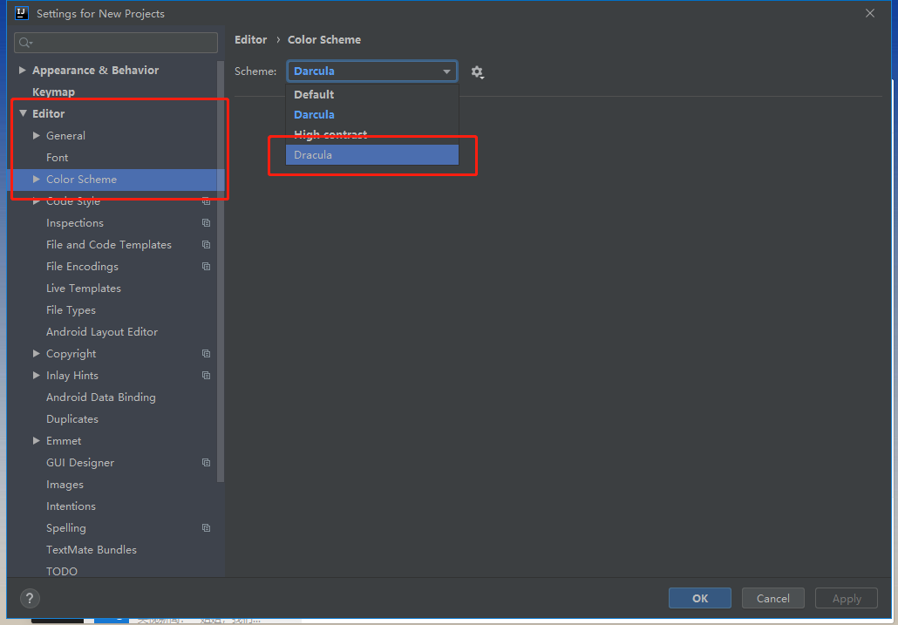
Task: Select File Types in settings tree
Action: (71, 309)
